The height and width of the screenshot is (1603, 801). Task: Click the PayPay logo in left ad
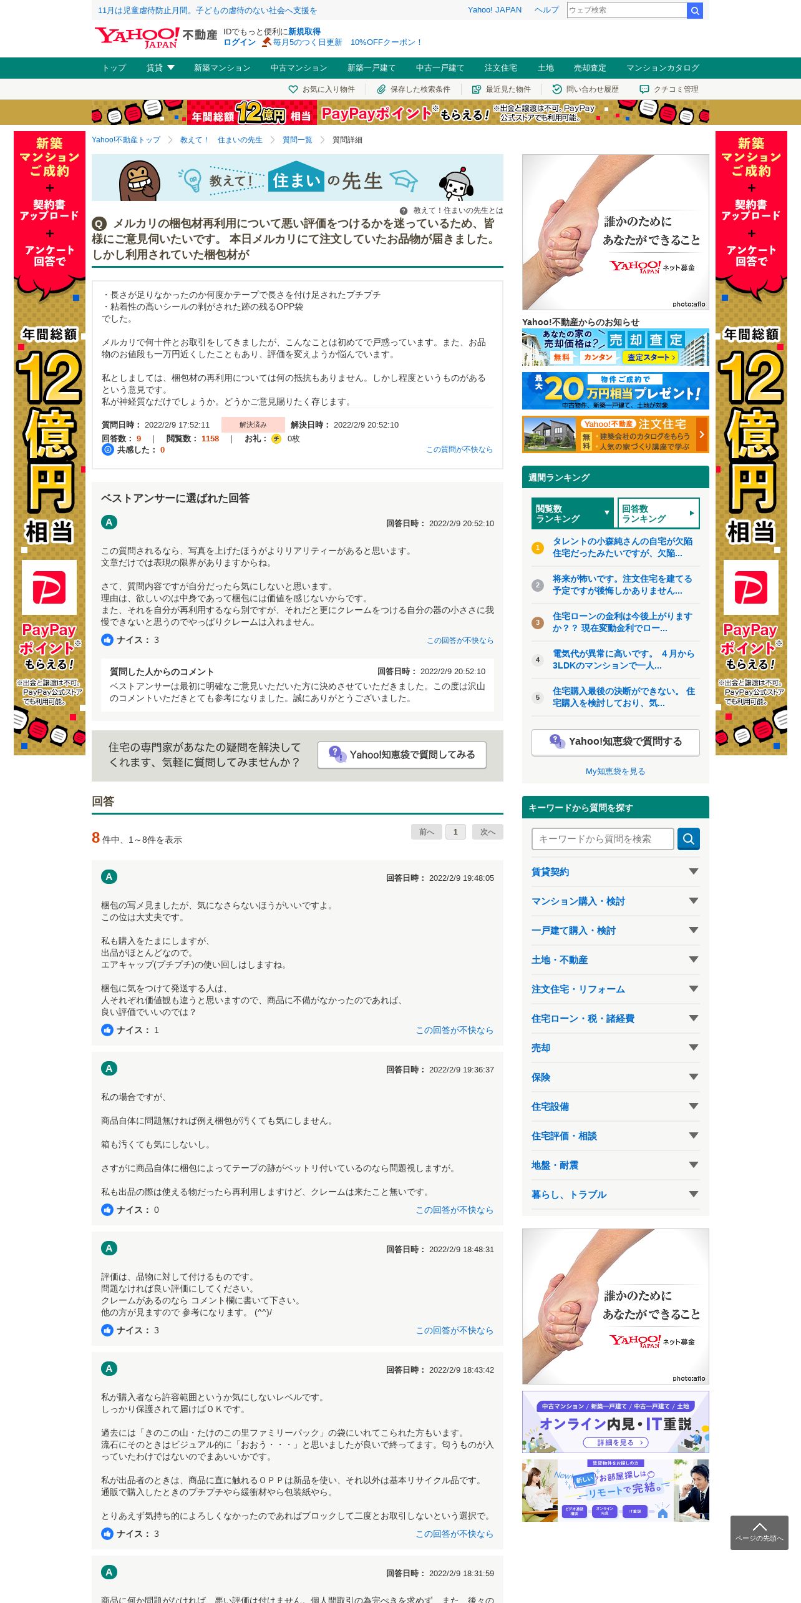point(49,587)
